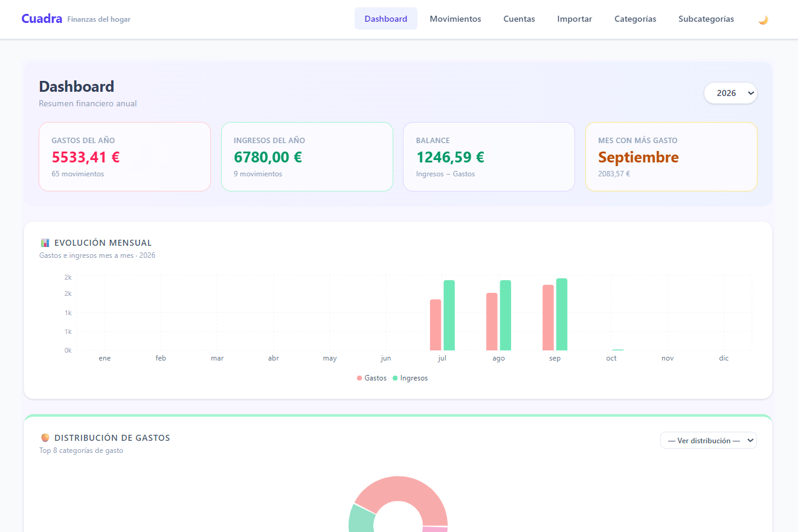The image size is (798, 532).
Task: Click the 'Septiembre' month text
Action: coord(639,157)
